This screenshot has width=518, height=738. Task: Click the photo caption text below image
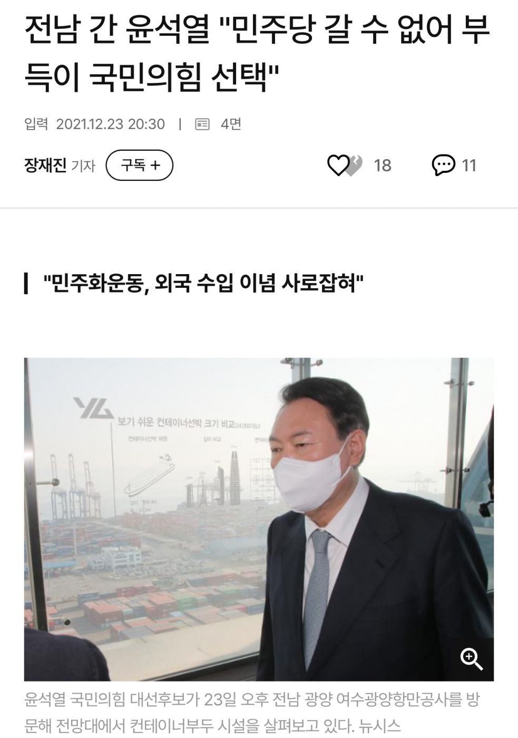[x=252, y=713]
